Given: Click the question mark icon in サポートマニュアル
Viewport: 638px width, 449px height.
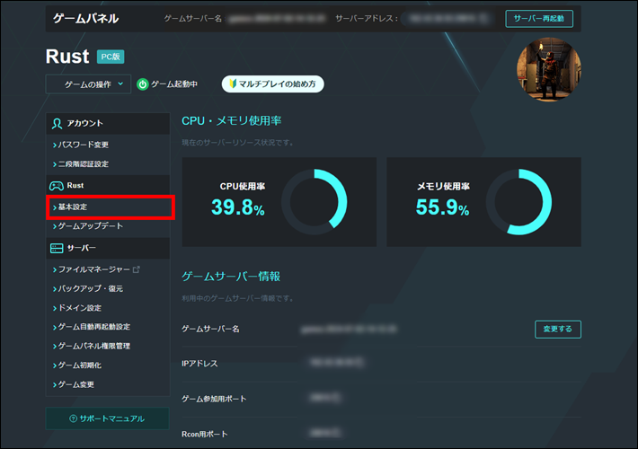Looking at the screenshot, I should 74,418.
